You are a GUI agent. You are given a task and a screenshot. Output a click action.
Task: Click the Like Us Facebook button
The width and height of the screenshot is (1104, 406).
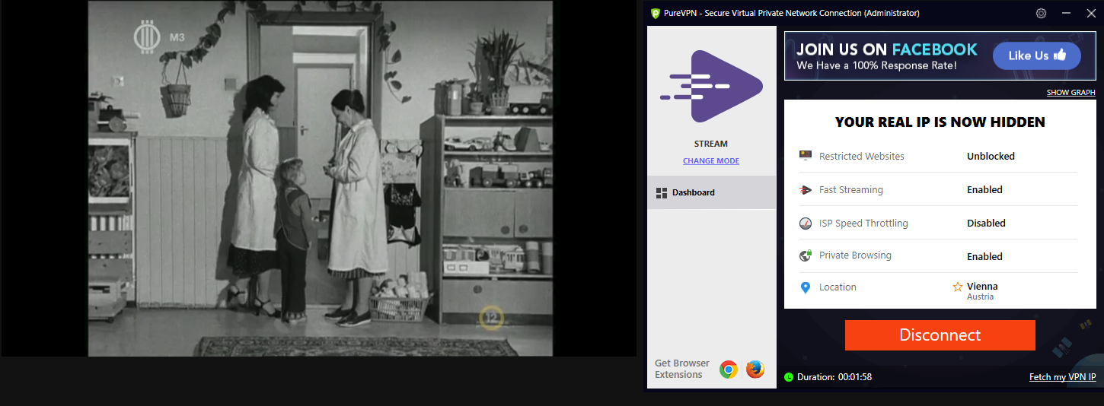1036,56
